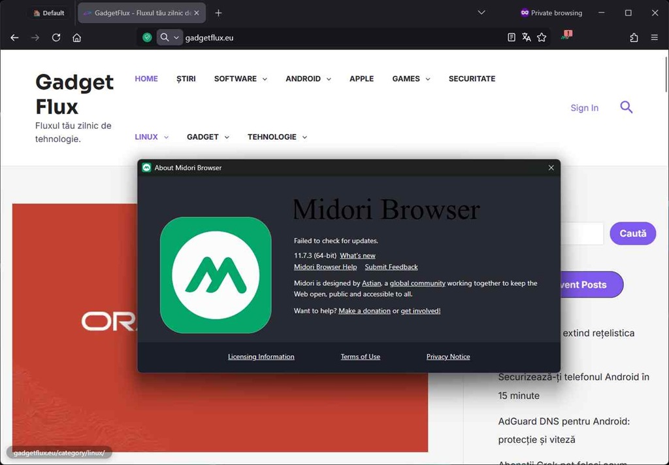
Task: Click the Private browsing indicator
Action: [551, 13]
